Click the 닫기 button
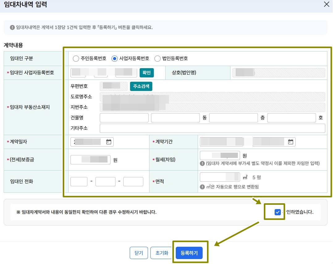This screenshot has height=264, width=333. pyautogui.click(x=139, y=253)
